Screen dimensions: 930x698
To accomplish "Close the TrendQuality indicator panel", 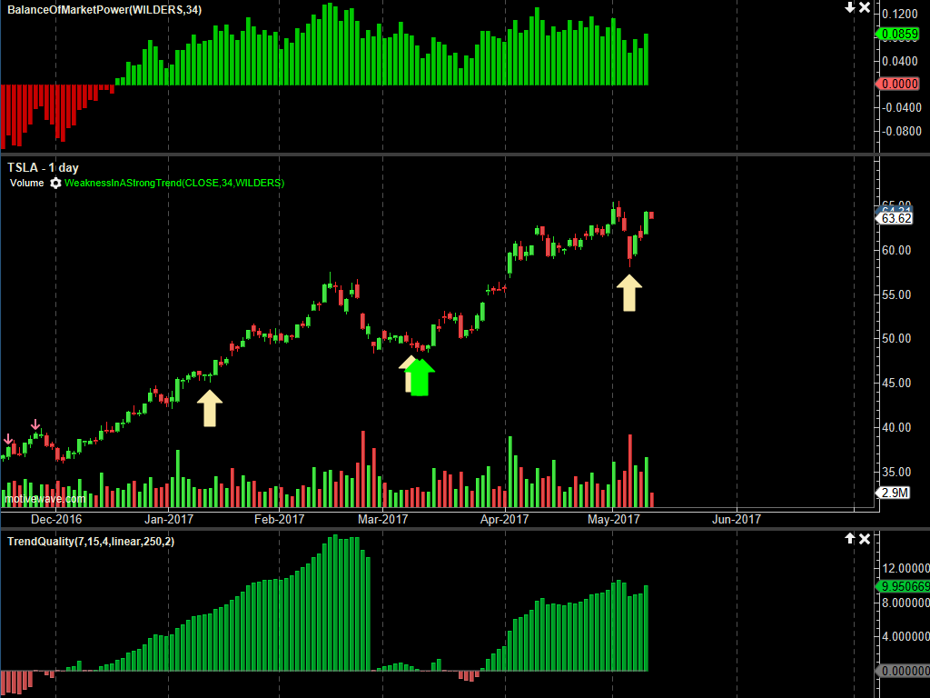I will click(x=865, y=539).
